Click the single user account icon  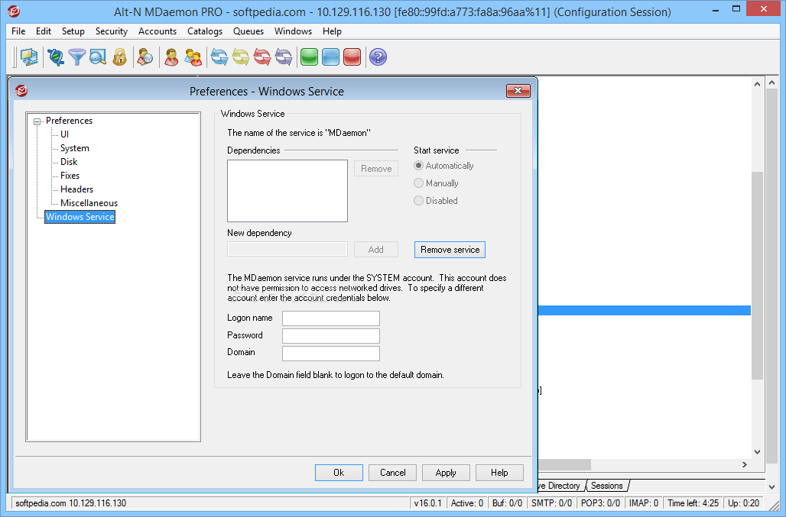(x=171, y=57)
